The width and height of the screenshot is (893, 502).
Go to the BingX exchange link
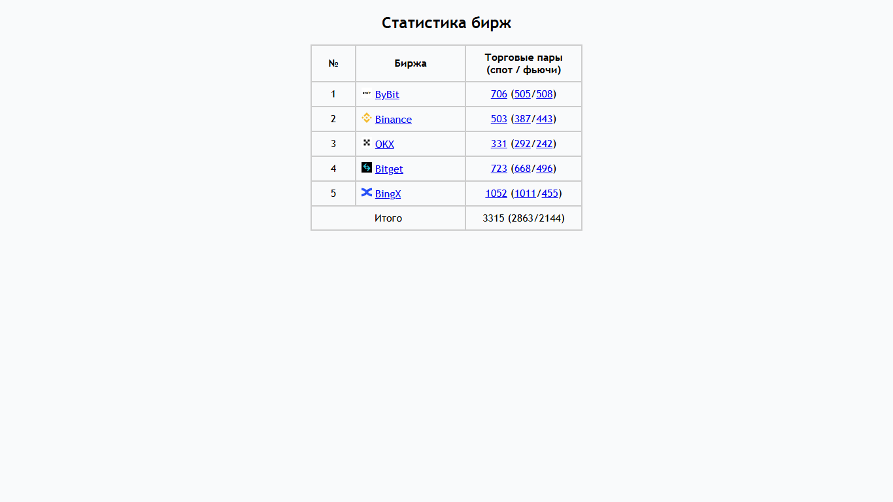[x=388, y=194]
